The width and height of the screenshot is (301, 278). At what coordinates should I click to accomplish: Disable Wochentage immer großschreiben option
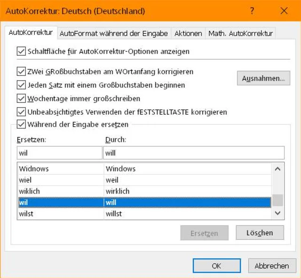pos(21,99)
